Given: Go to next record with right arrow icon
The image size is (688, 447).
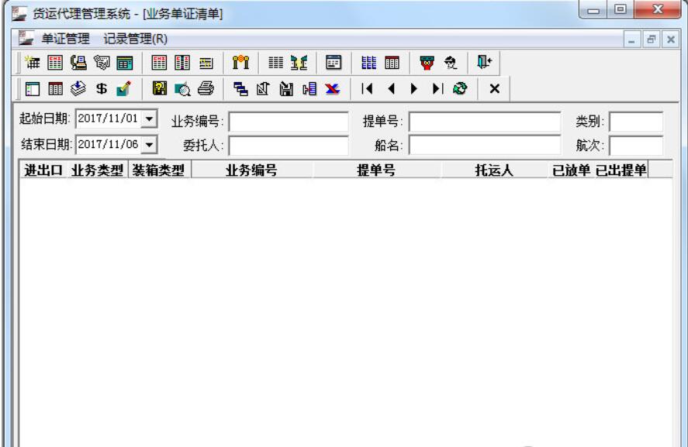Looking at the screenshot, I should click(413, 88).
